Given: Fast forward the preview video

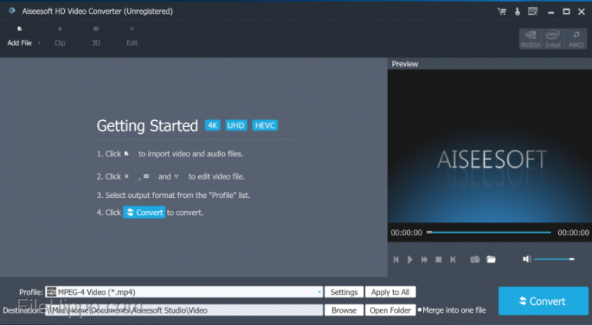Looking at the screenshot, I should (425, 260).
